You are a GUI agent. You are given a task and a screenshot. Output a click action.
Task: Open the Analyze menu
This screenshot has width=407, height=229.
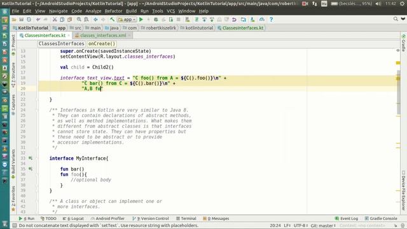(93, 11)
